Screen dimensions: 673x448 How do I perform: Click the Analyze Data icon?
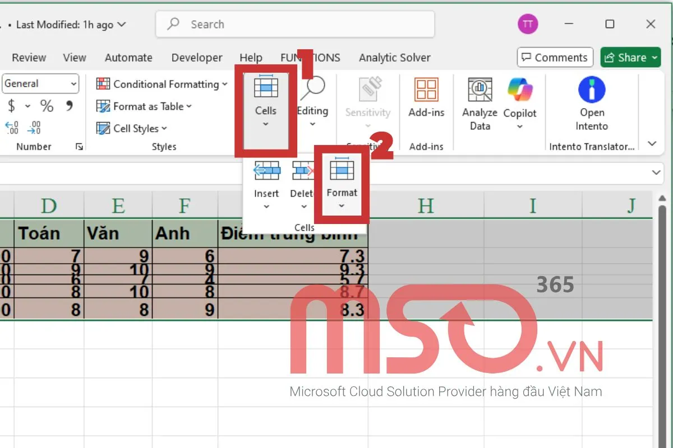point(480,90)
